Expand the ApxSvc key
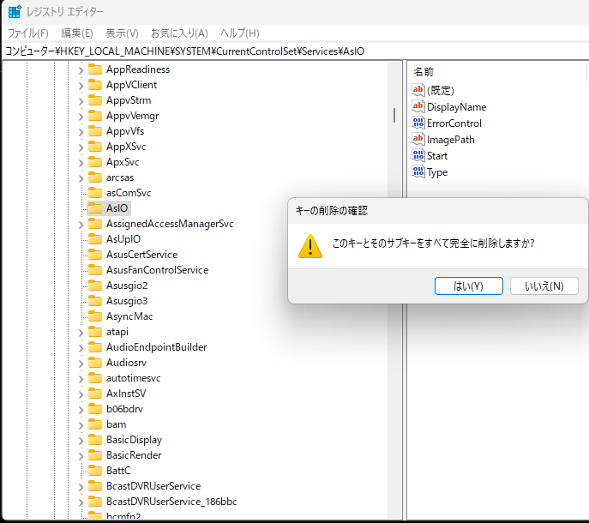This screenshot has height=523, width=589. coord(81,162)
